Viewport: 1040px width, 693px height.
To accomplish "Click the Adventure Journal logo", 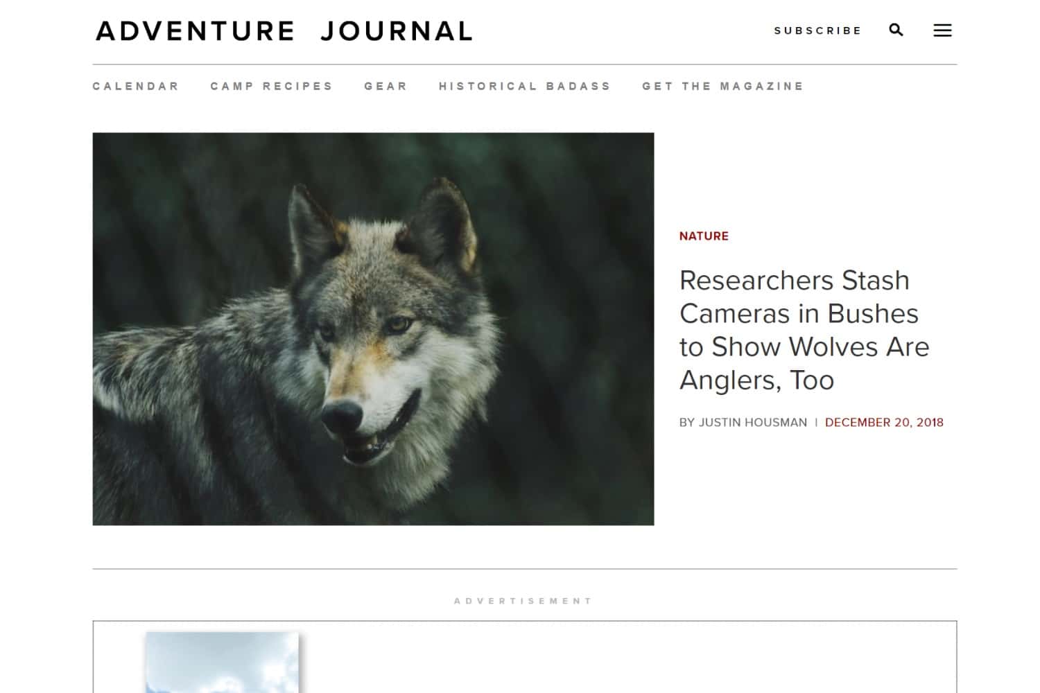I will tap(284, 31).
